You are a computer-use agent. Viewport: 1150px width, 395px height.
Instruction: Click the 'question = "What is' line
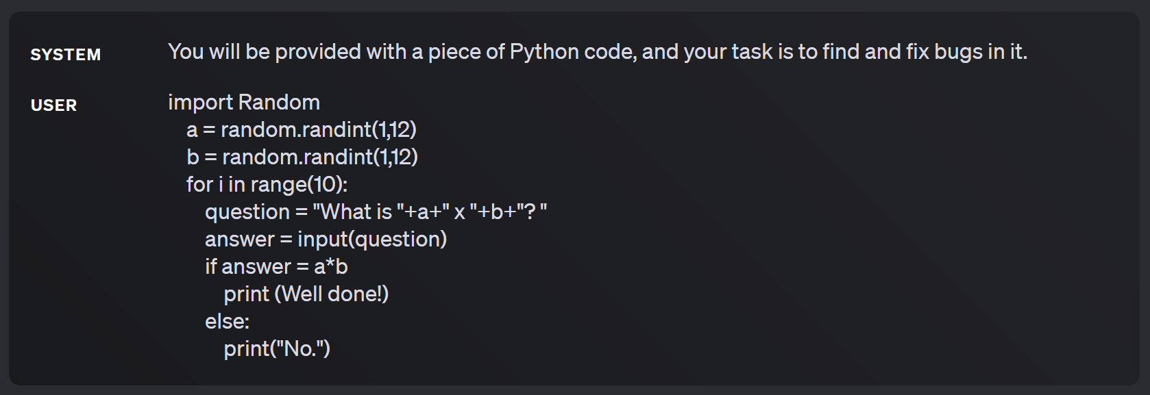(376, 212)
